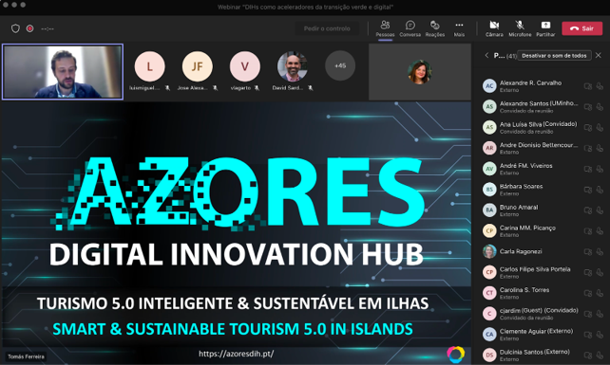Select Clemente Aguiar (Externo) participant
The image size is (610, 365).
point(542,335)
